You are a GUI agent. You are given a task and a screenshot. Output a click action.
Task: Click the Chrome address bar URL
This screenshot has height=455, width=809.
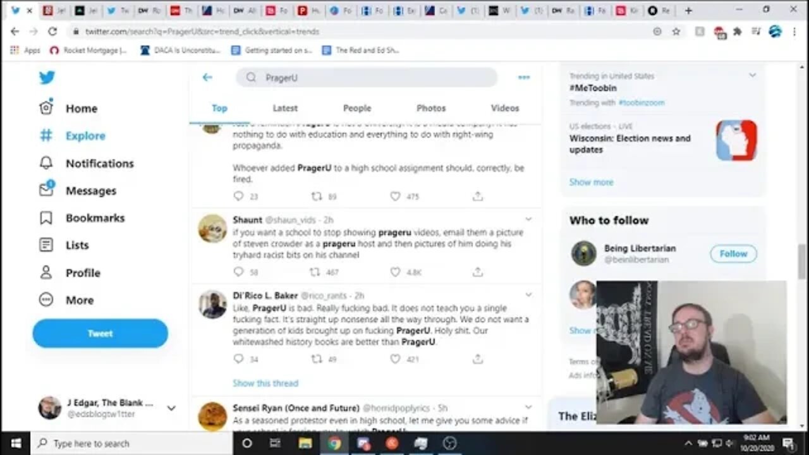click(x=202, y=32)
